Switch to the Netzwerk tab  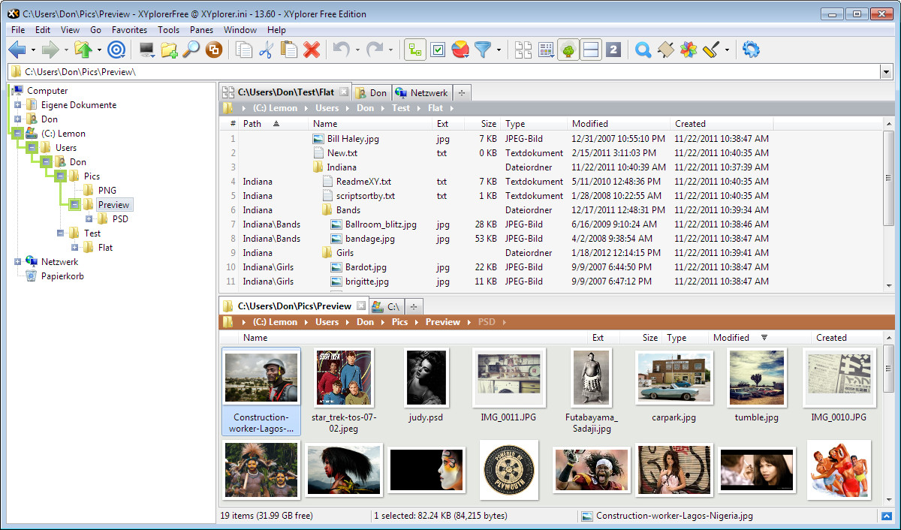click(422, 93)
